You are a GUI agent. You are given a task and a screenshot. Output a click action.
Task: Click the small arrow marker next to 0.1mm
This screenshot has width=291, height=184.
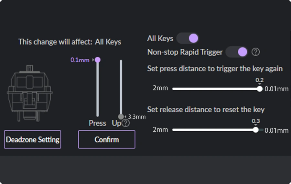[x=93, y=60]
